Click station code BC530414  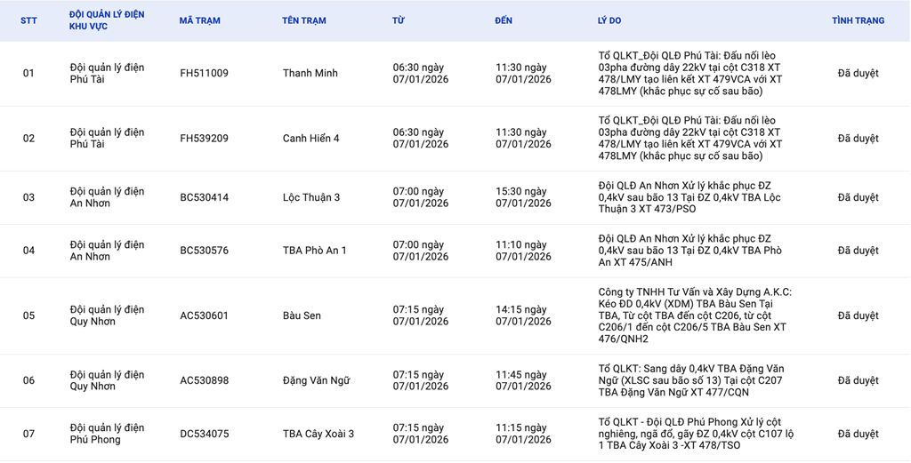click(x=204, y=197)
